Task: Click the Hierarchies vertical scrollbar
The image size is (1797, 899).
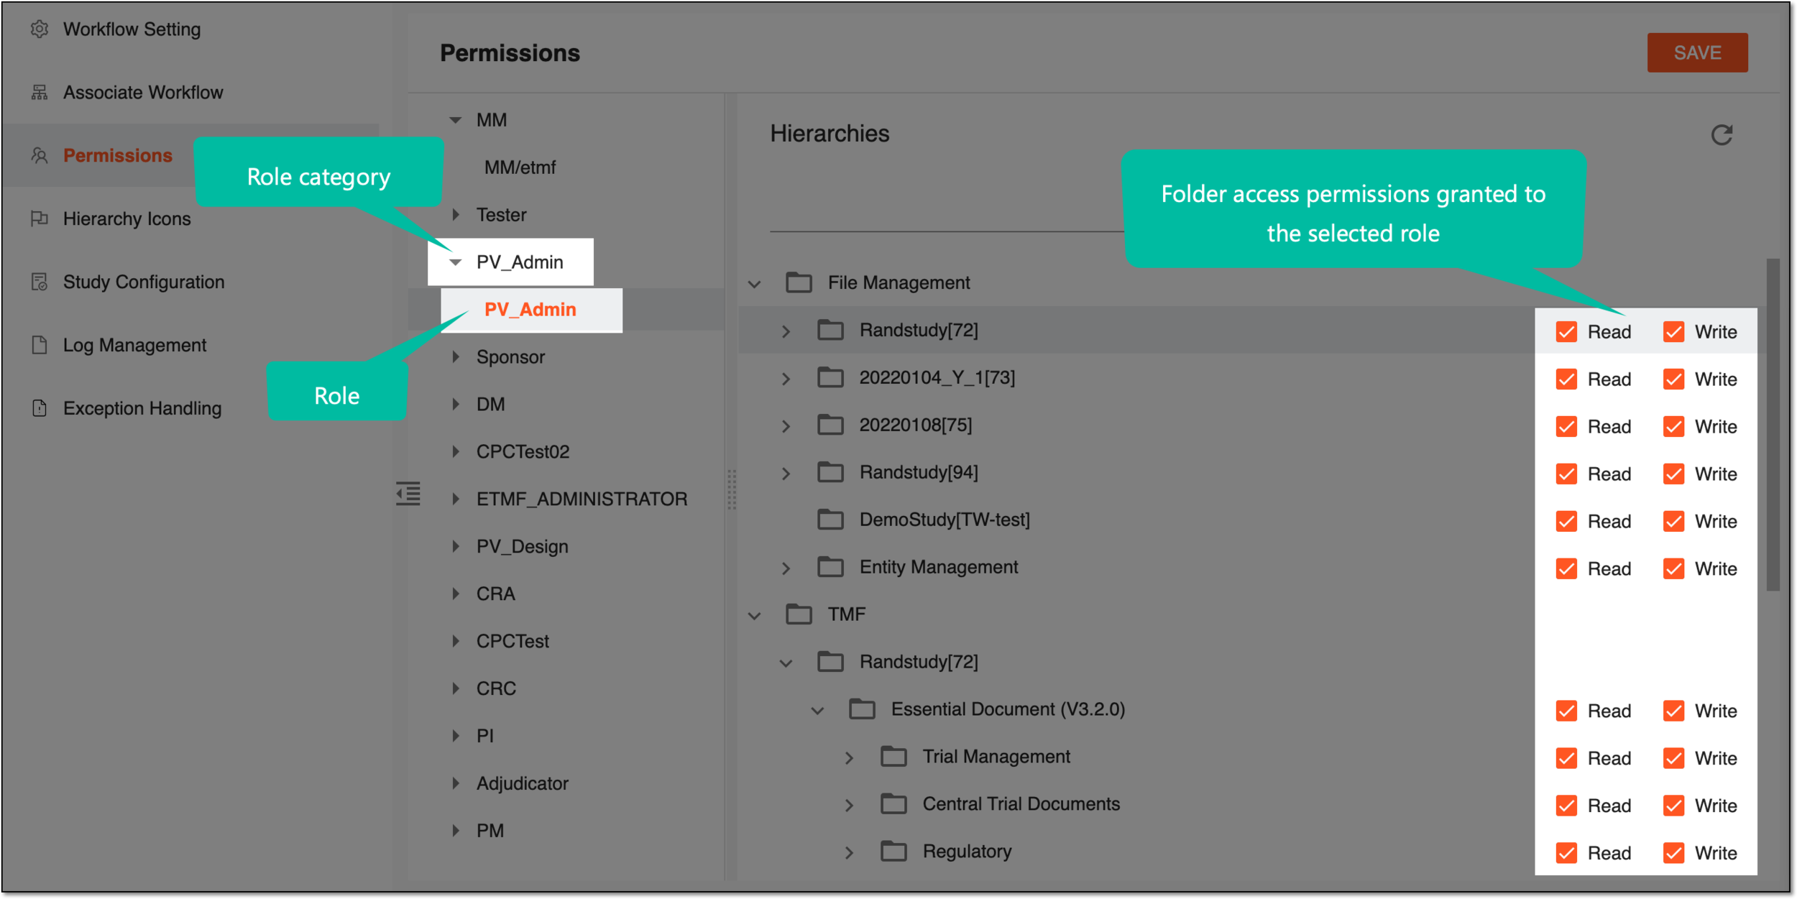Action: coord(1773,425)
